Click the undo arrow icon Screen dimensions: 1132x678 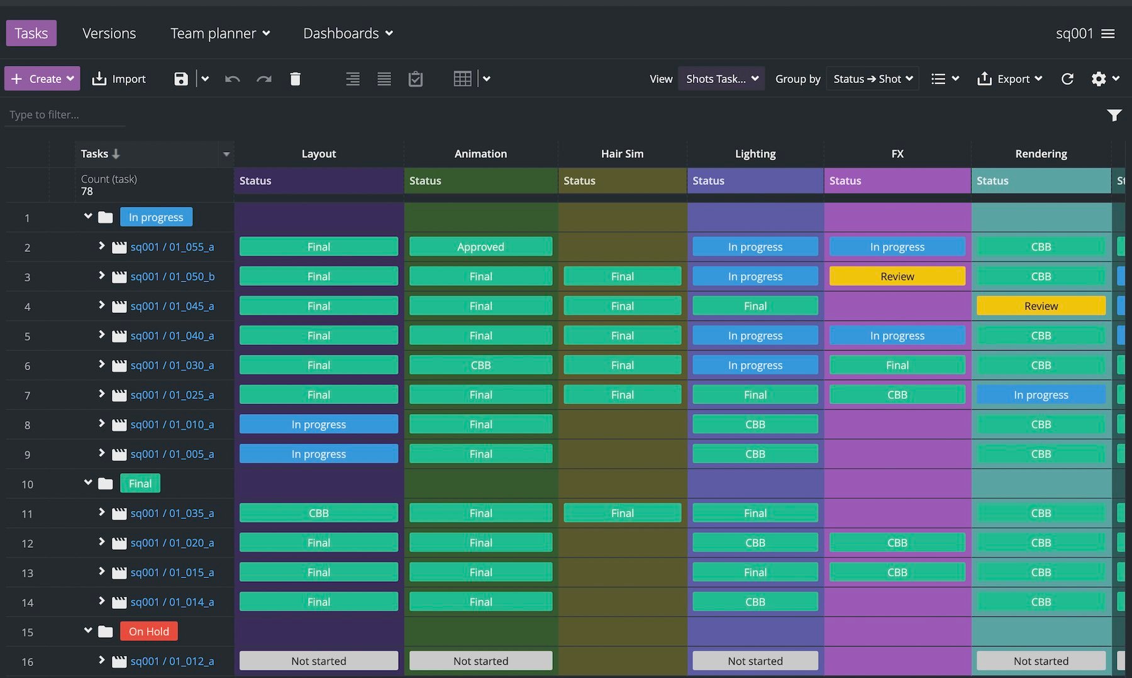click(233, 79)
